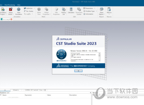Expand the Macros dropdown arrow
Image resolution: width=144 pixels, height=105 pixels.
point(109,14)
